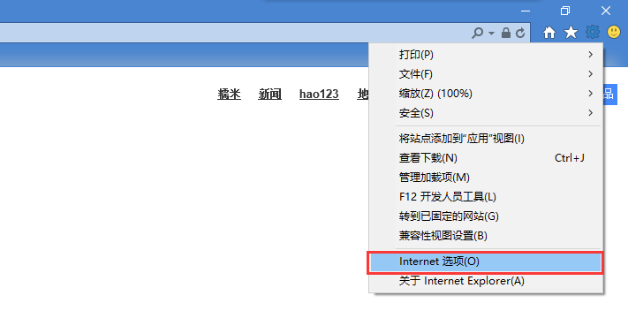Refresh the page with reload icon

tap(520, 33)
